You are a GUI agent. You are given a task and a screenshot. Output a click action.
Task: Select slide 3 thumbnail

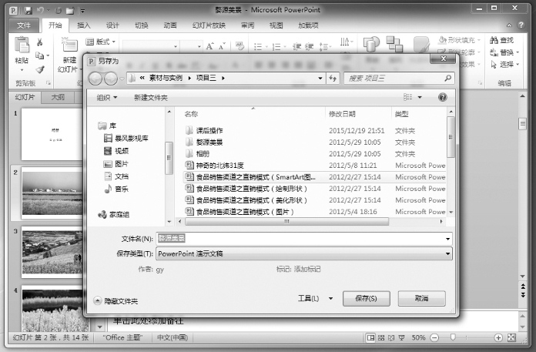pyautogui.click(x=52, y=252)
